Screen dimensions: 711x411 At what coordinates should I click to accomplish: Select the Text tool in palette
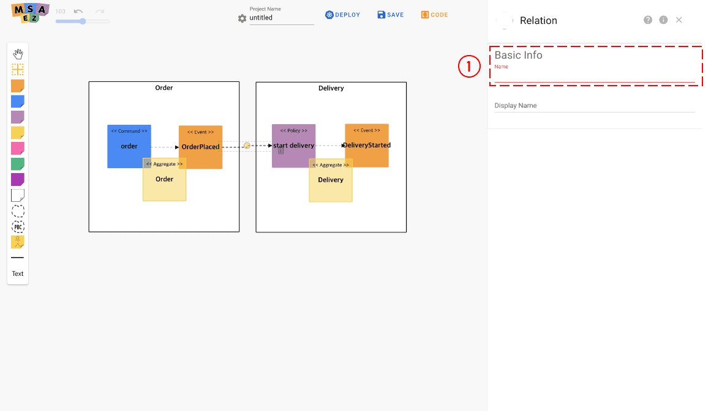coord(18,273)
